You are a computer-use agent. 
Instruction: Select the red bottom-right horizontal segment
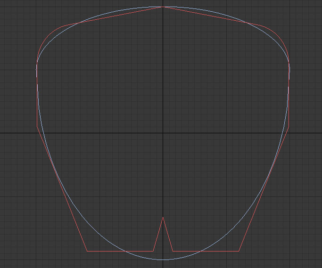pos(206,251)
